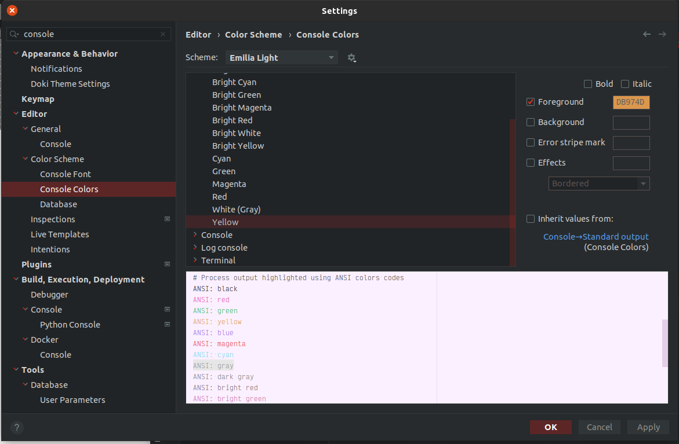
Task: Navigate forward using the right arrow
Action: (663, 34)
